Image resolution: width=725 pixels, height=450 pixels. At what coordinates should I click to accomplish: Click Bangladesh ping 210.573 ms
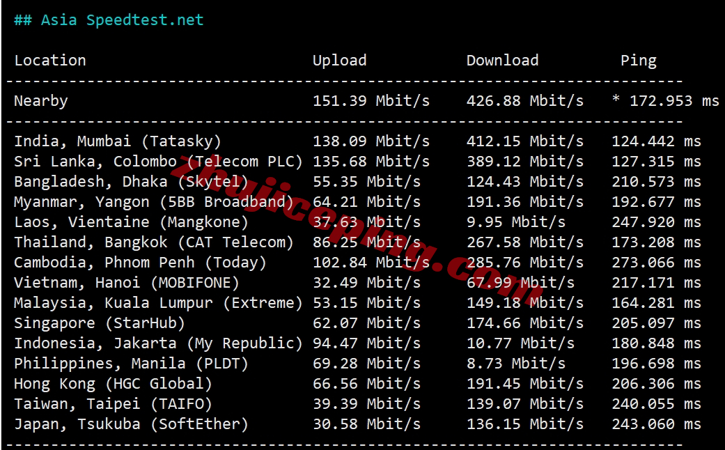click(656, 182)
